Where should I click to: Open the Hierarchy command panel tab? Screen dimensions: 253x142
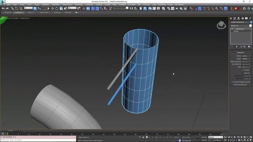pos(239,19)
